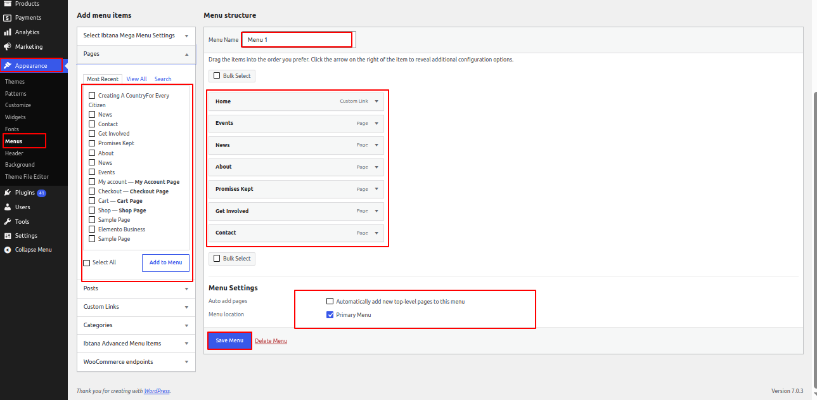Viewport: 817px width, 400px height.
Task: Click the Delete Menu link
Action: tap(271, 341)
